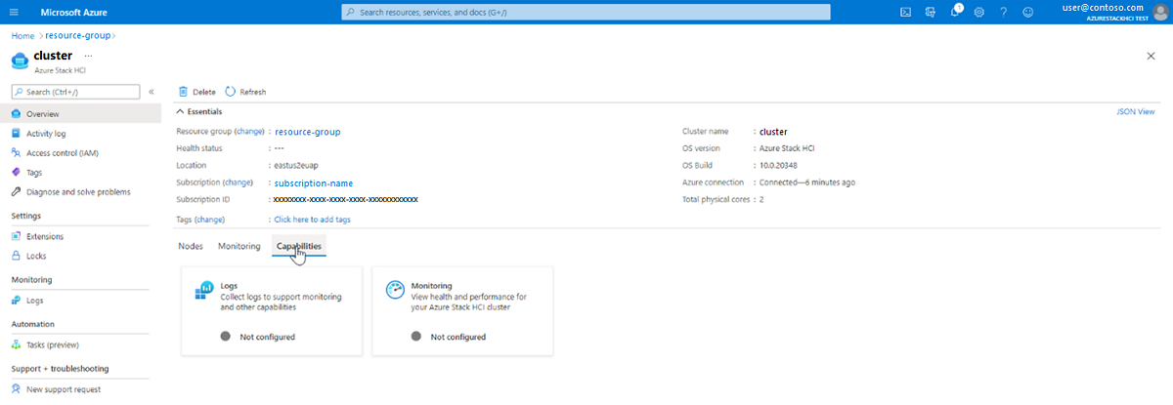The height and width of the screenshot is (405, 1173).
Task: Select the Capabilities tab
Action: pos(299,246)
